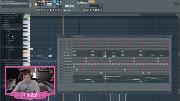Enable first step of Kick row
This screenshot has height=101, width=180.
tap(74, 41)
